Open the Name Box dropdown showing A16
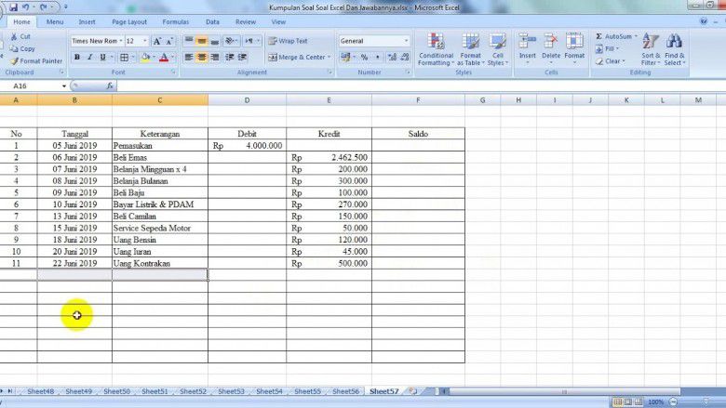 63,86
